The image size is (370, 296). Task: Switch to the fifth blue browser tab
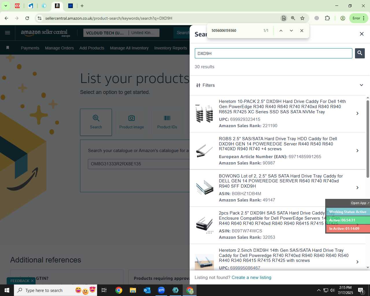[71, 6]
